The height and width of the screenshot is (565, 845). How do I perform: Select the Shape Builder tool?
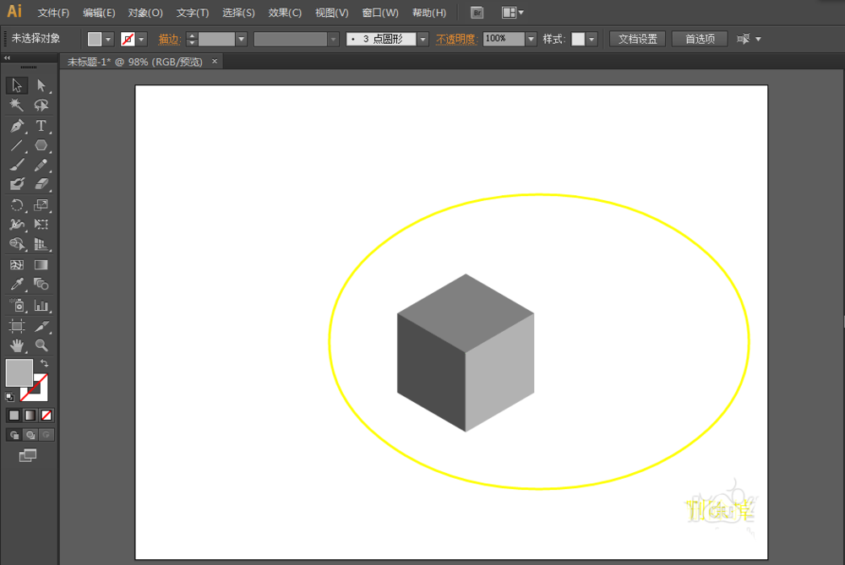tap(17, 244)
